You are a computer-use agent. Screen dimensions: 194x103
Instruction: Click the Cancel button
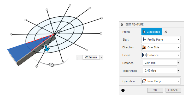173,90
